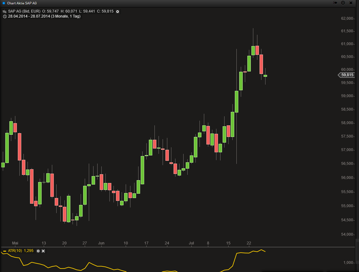Click the 62,000 price axis label
The width and height of the screenshot is (359, 272).
[347, 18]
